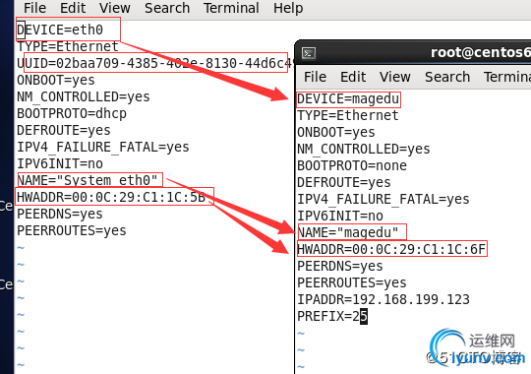Click TYPE=Ethernet in root@centos6 window

tap(348, 115)
